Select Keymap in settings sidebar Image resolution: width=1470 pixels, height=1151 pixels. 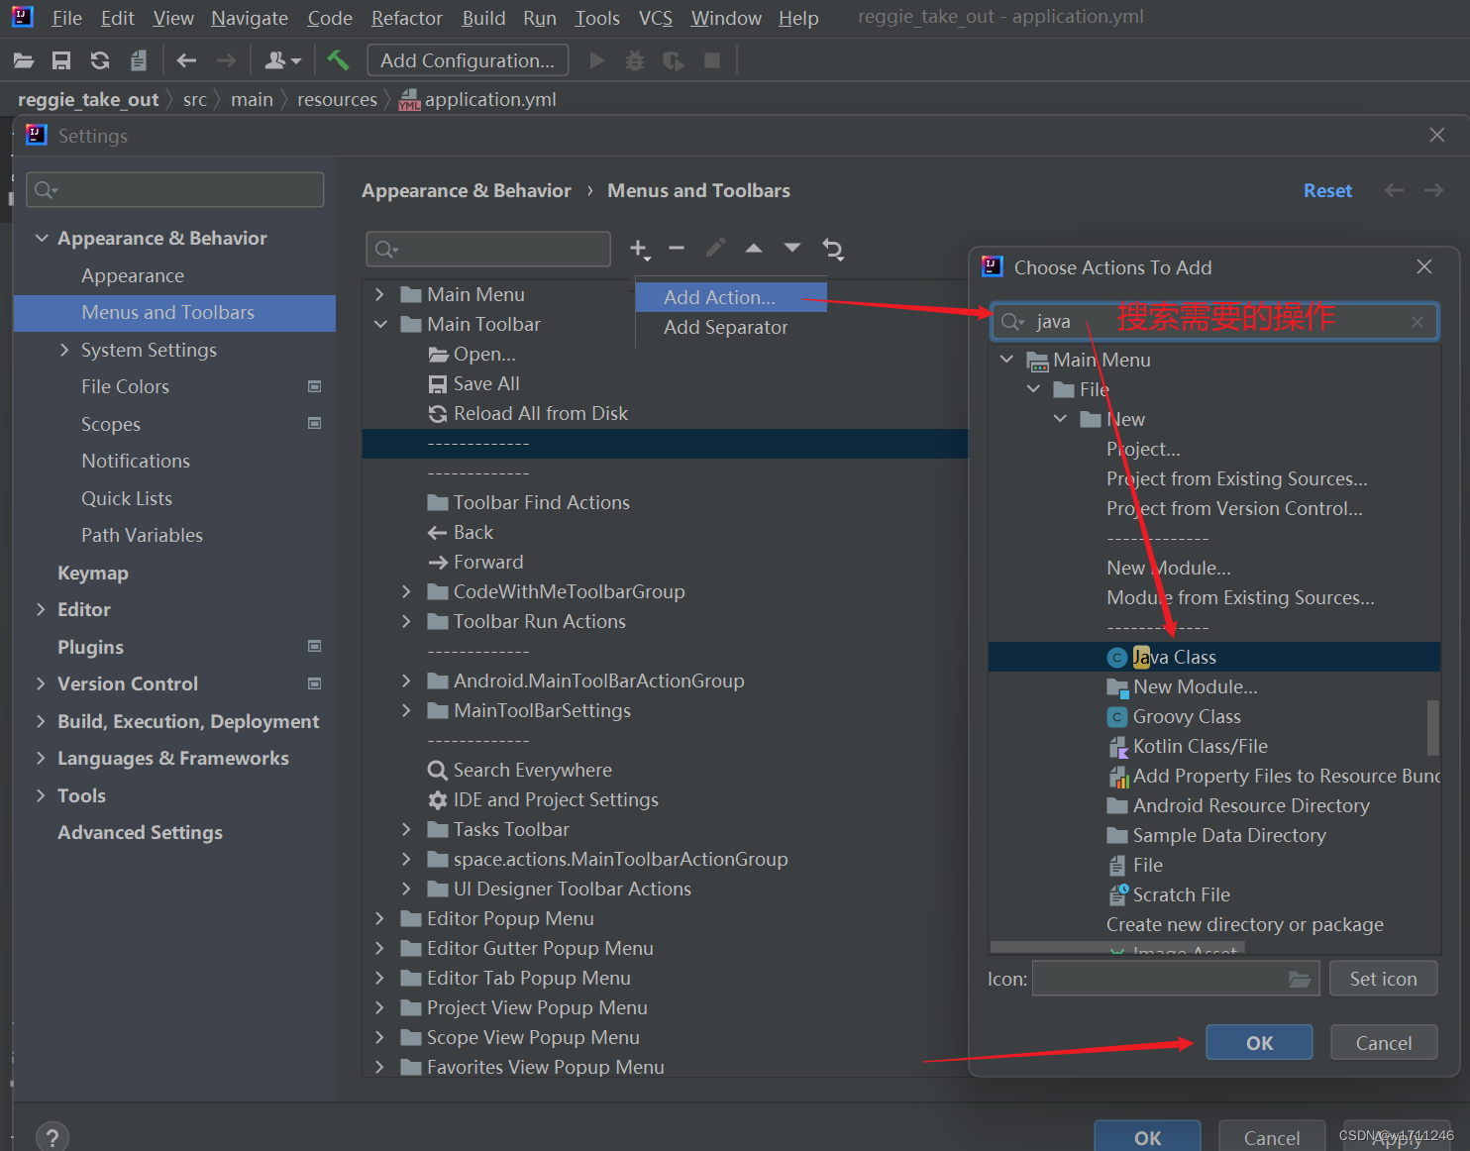[x=93, y=573]
